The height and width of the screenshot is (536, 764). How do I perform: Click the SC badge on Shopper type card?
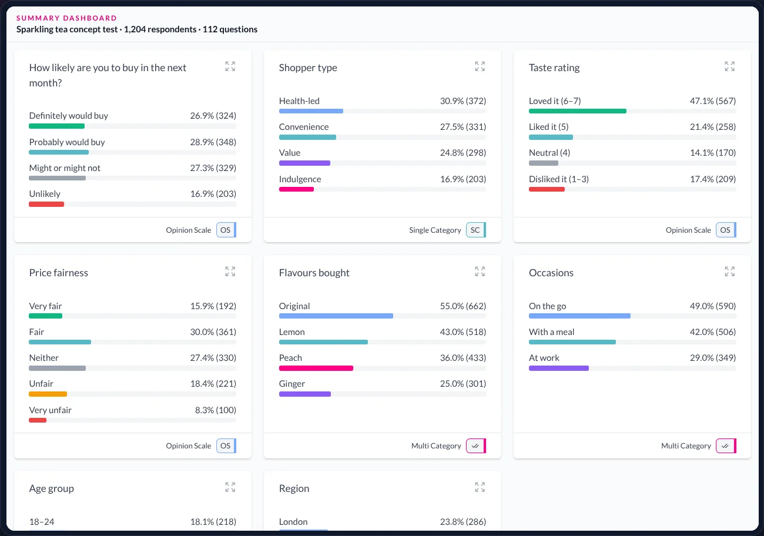click(x=476, y=230)
